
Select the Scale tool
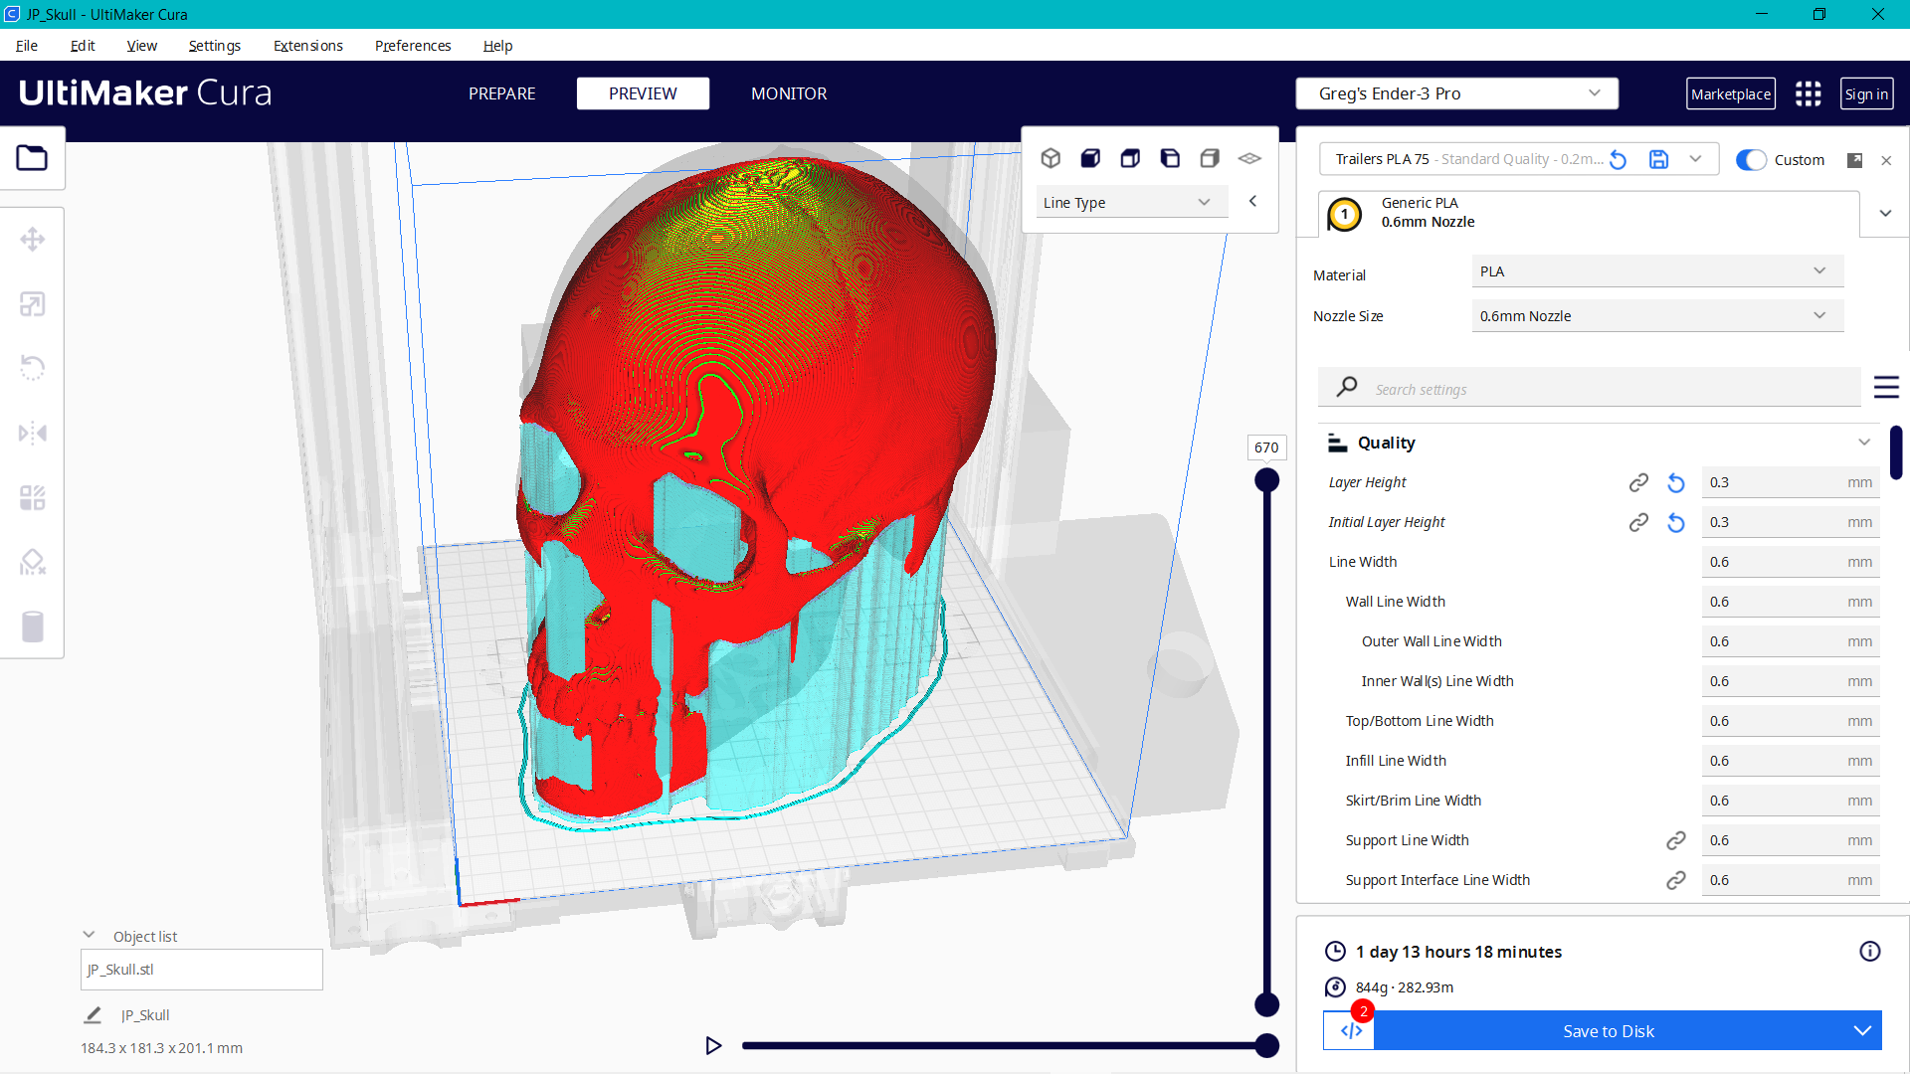pyautogui.click(x=33, y=304)
